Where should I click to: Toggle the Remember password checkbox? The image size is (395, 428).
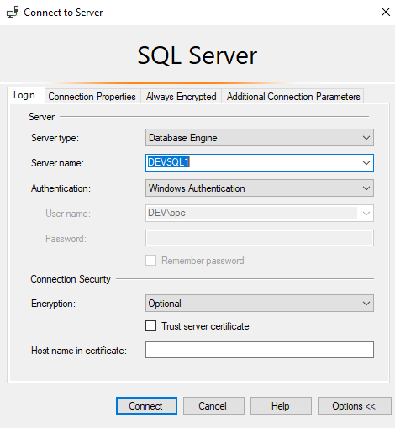click(150, 261)
